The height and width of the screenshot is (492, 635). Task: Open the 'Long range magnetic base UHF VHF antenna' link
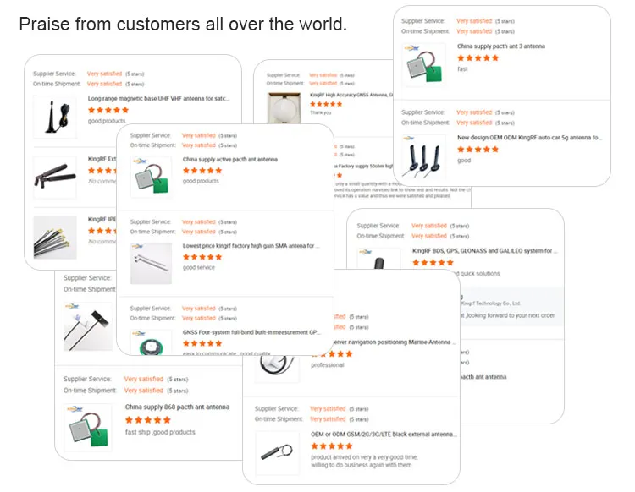(x=158, y=99)
